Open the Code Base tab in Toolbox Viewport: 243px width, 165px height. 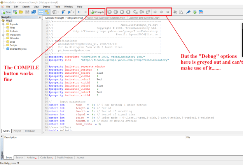47,158
